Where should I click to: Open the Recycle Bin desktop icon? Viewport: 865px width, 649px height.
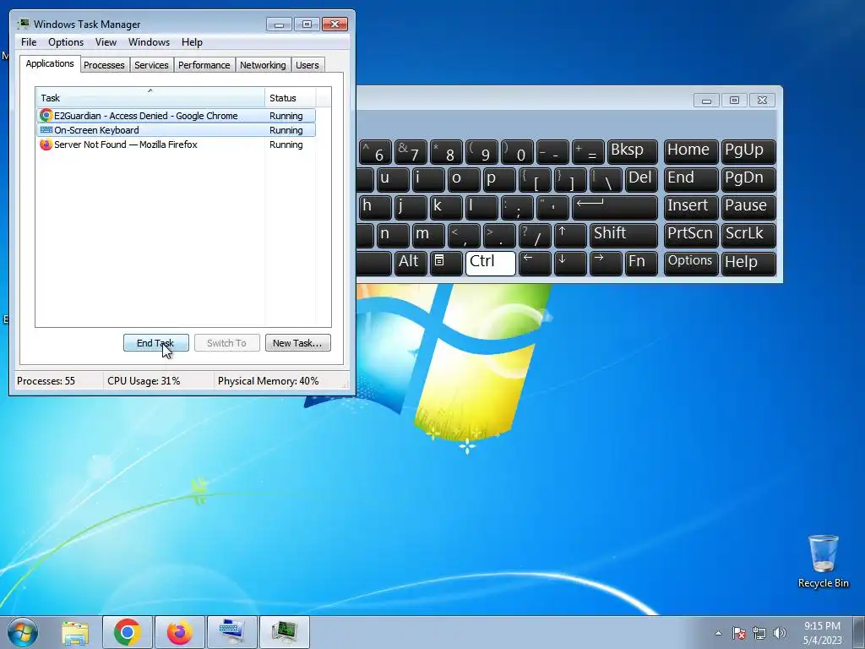point(823,561)
